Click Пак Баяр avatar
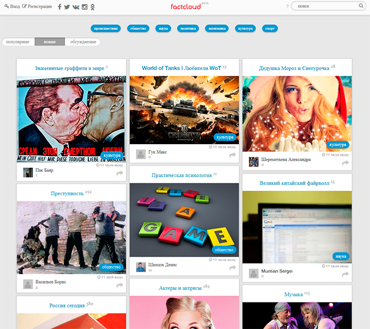This screenshot has height=329, width=370. coord(28,172)
